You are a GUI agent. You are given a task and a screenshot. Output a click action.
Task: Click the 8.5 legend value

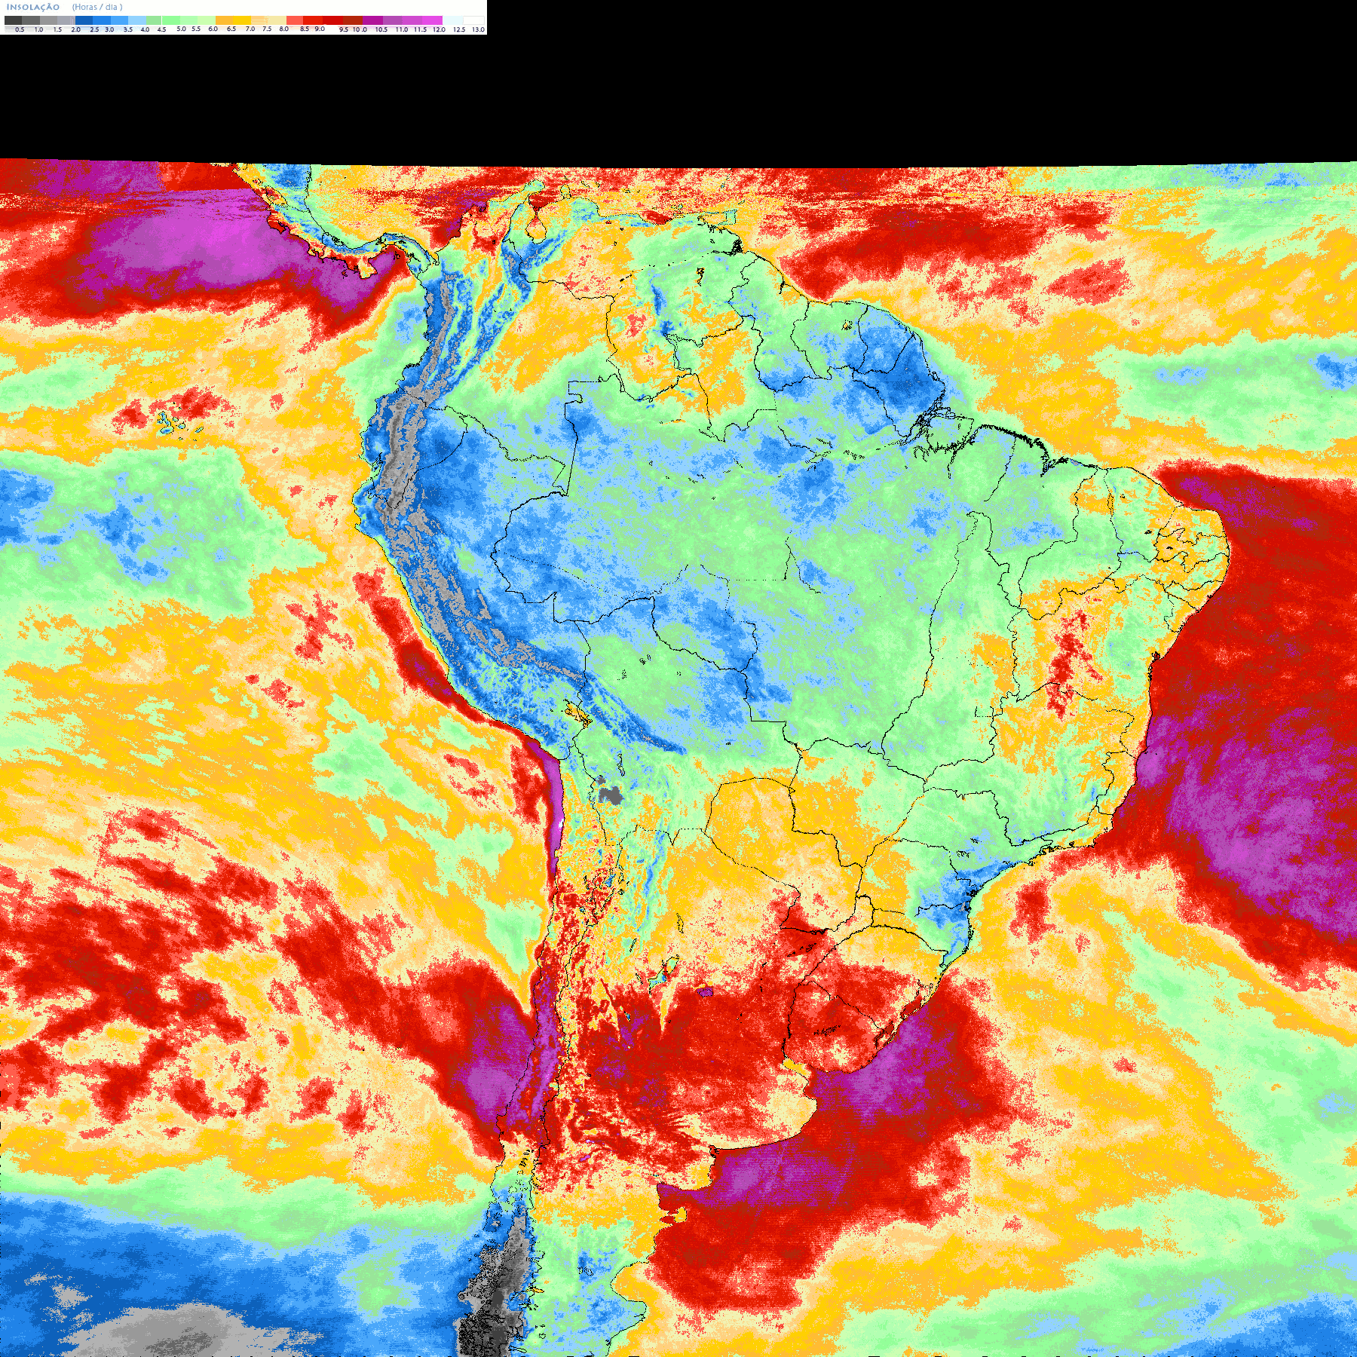click(x=305, y=29)
